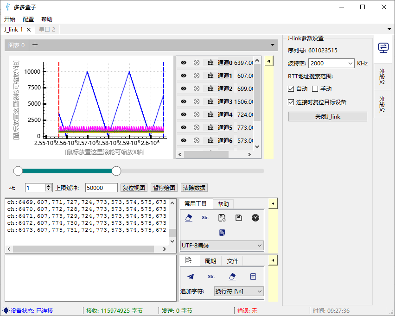
Task: Open the 换行符 [\n] append character dropdown
Action: 239,291
